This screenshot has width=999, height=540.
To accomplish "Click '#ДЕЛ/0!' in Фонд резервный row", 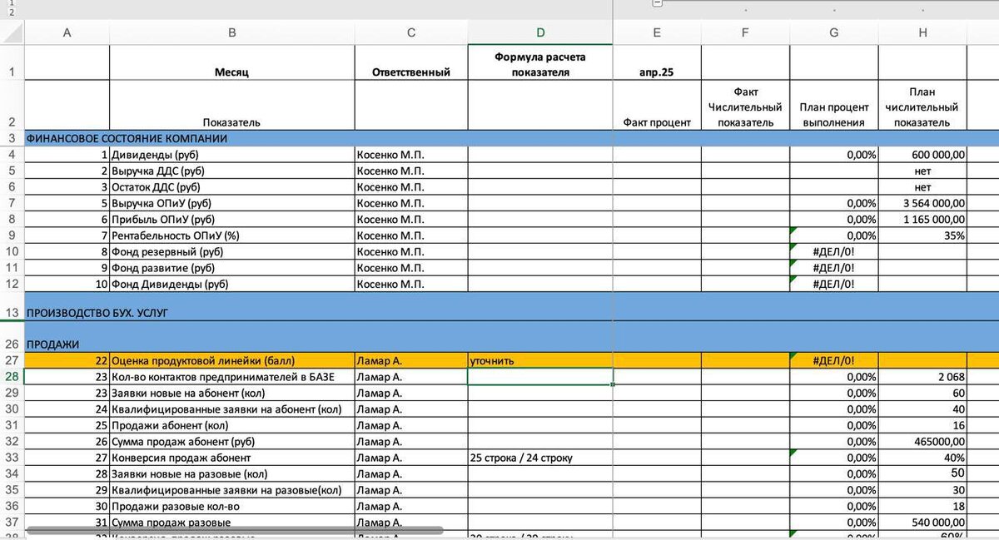I will click(x=834, y=252).
